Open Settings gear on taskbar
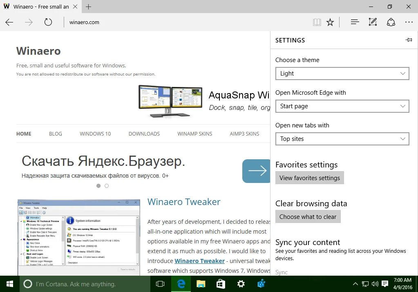The width and height of the screenshot is (418, 292). [x=241, y=284]
